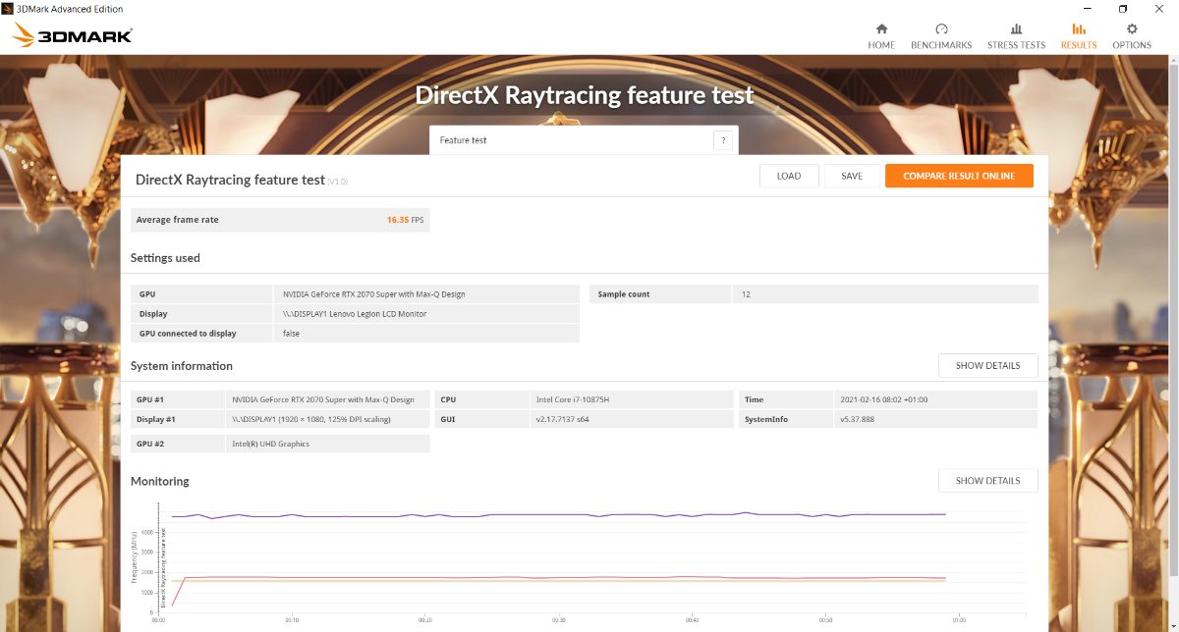Click the LOAD button
1179x632 pixels.
789,176
